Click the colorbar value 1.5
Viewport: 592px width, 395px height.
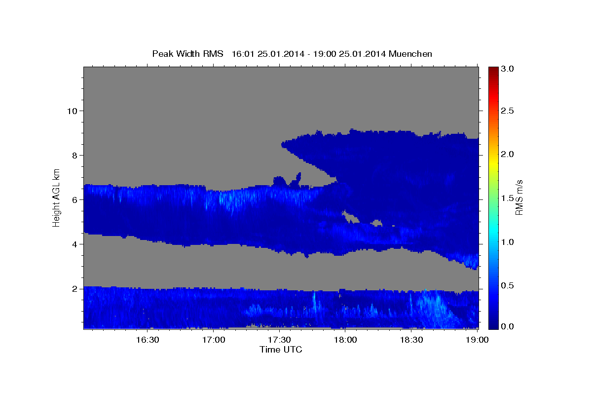click(509, 198)
